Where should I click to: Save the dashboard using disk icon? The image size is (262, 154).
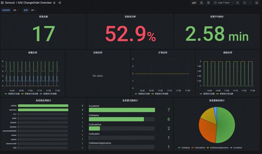click(x=202, y=3)
